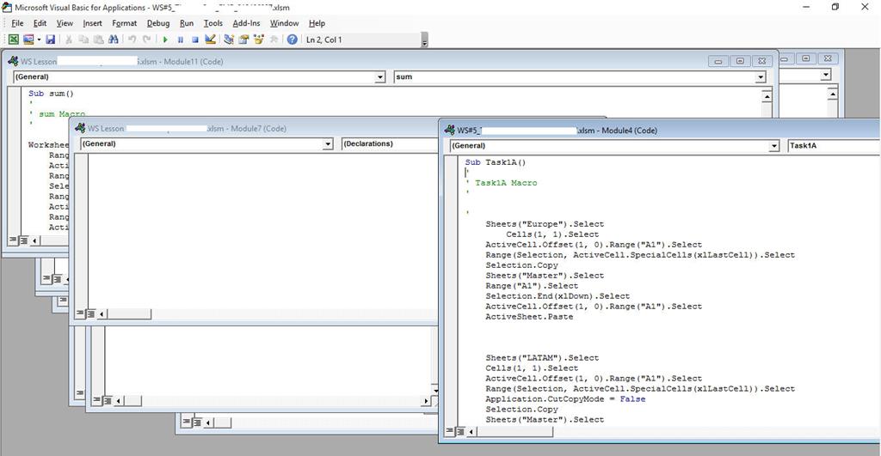Click the 'ActiveSheet.Paste' code line

point(529,316)
